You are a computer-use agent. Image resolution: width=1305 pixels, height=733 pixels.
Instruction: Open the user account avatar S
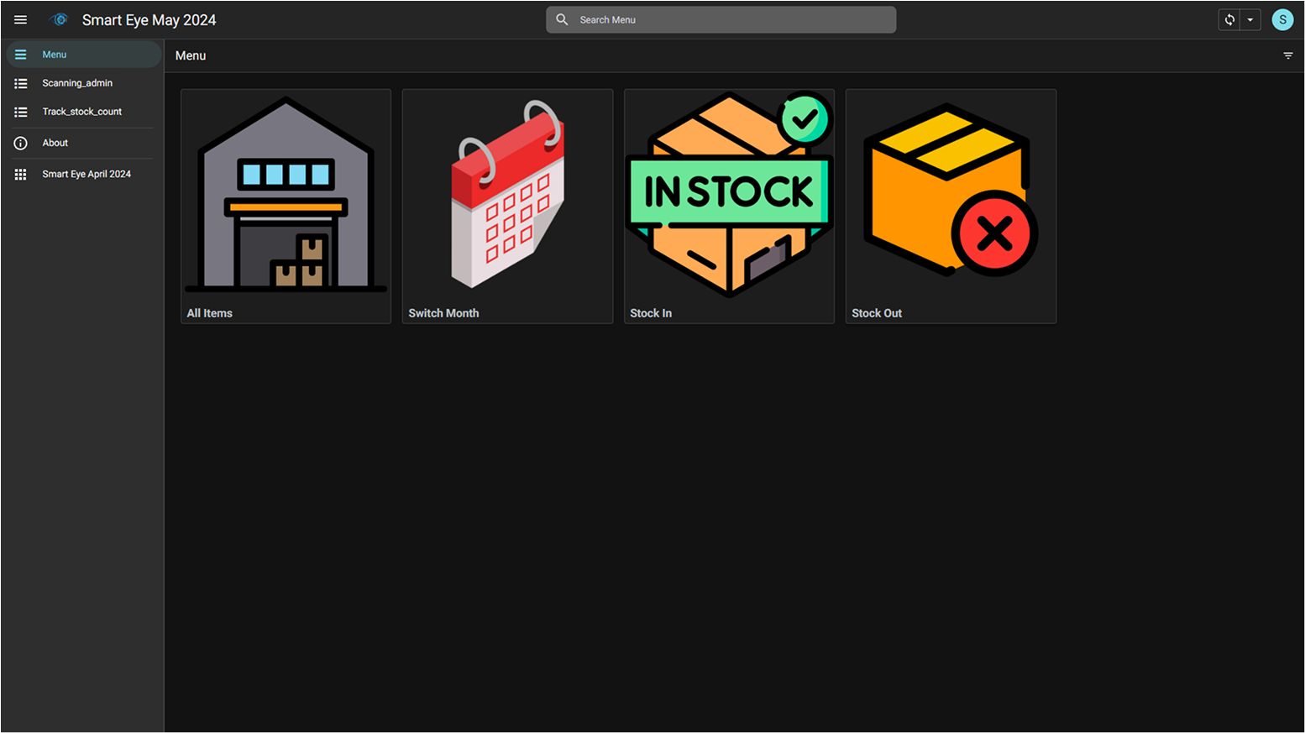(x=1282, y=20)
